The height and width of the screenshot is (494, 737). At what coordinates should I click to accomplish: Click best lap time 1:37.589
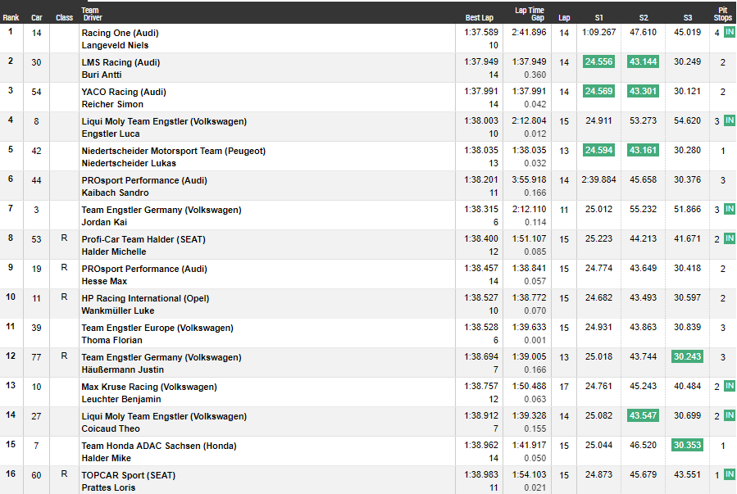(x=481, y=33)
